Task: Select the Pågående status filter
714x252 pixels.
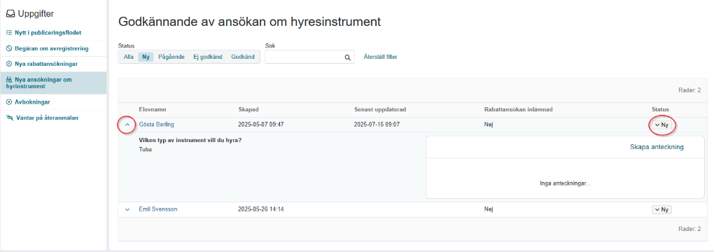Action: [x=171, y=57]
